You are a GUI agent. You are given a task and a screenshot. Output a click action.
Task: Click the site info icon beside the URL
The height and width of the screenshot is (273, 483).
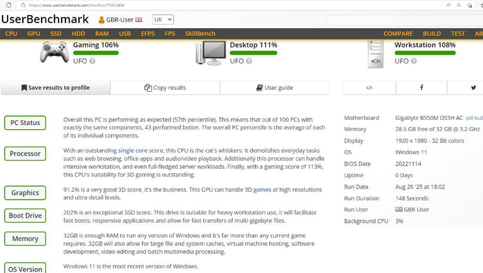[x=23, y=5]
